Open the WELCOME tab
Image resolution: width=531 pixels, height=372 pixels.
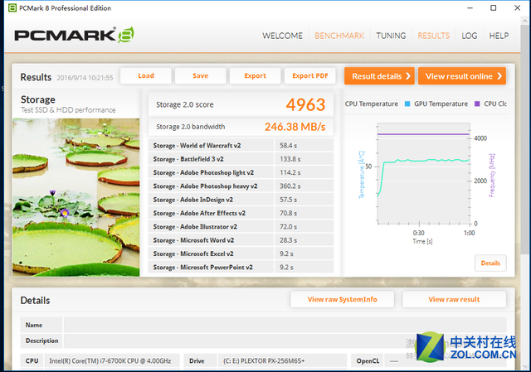tap(282, 36)
